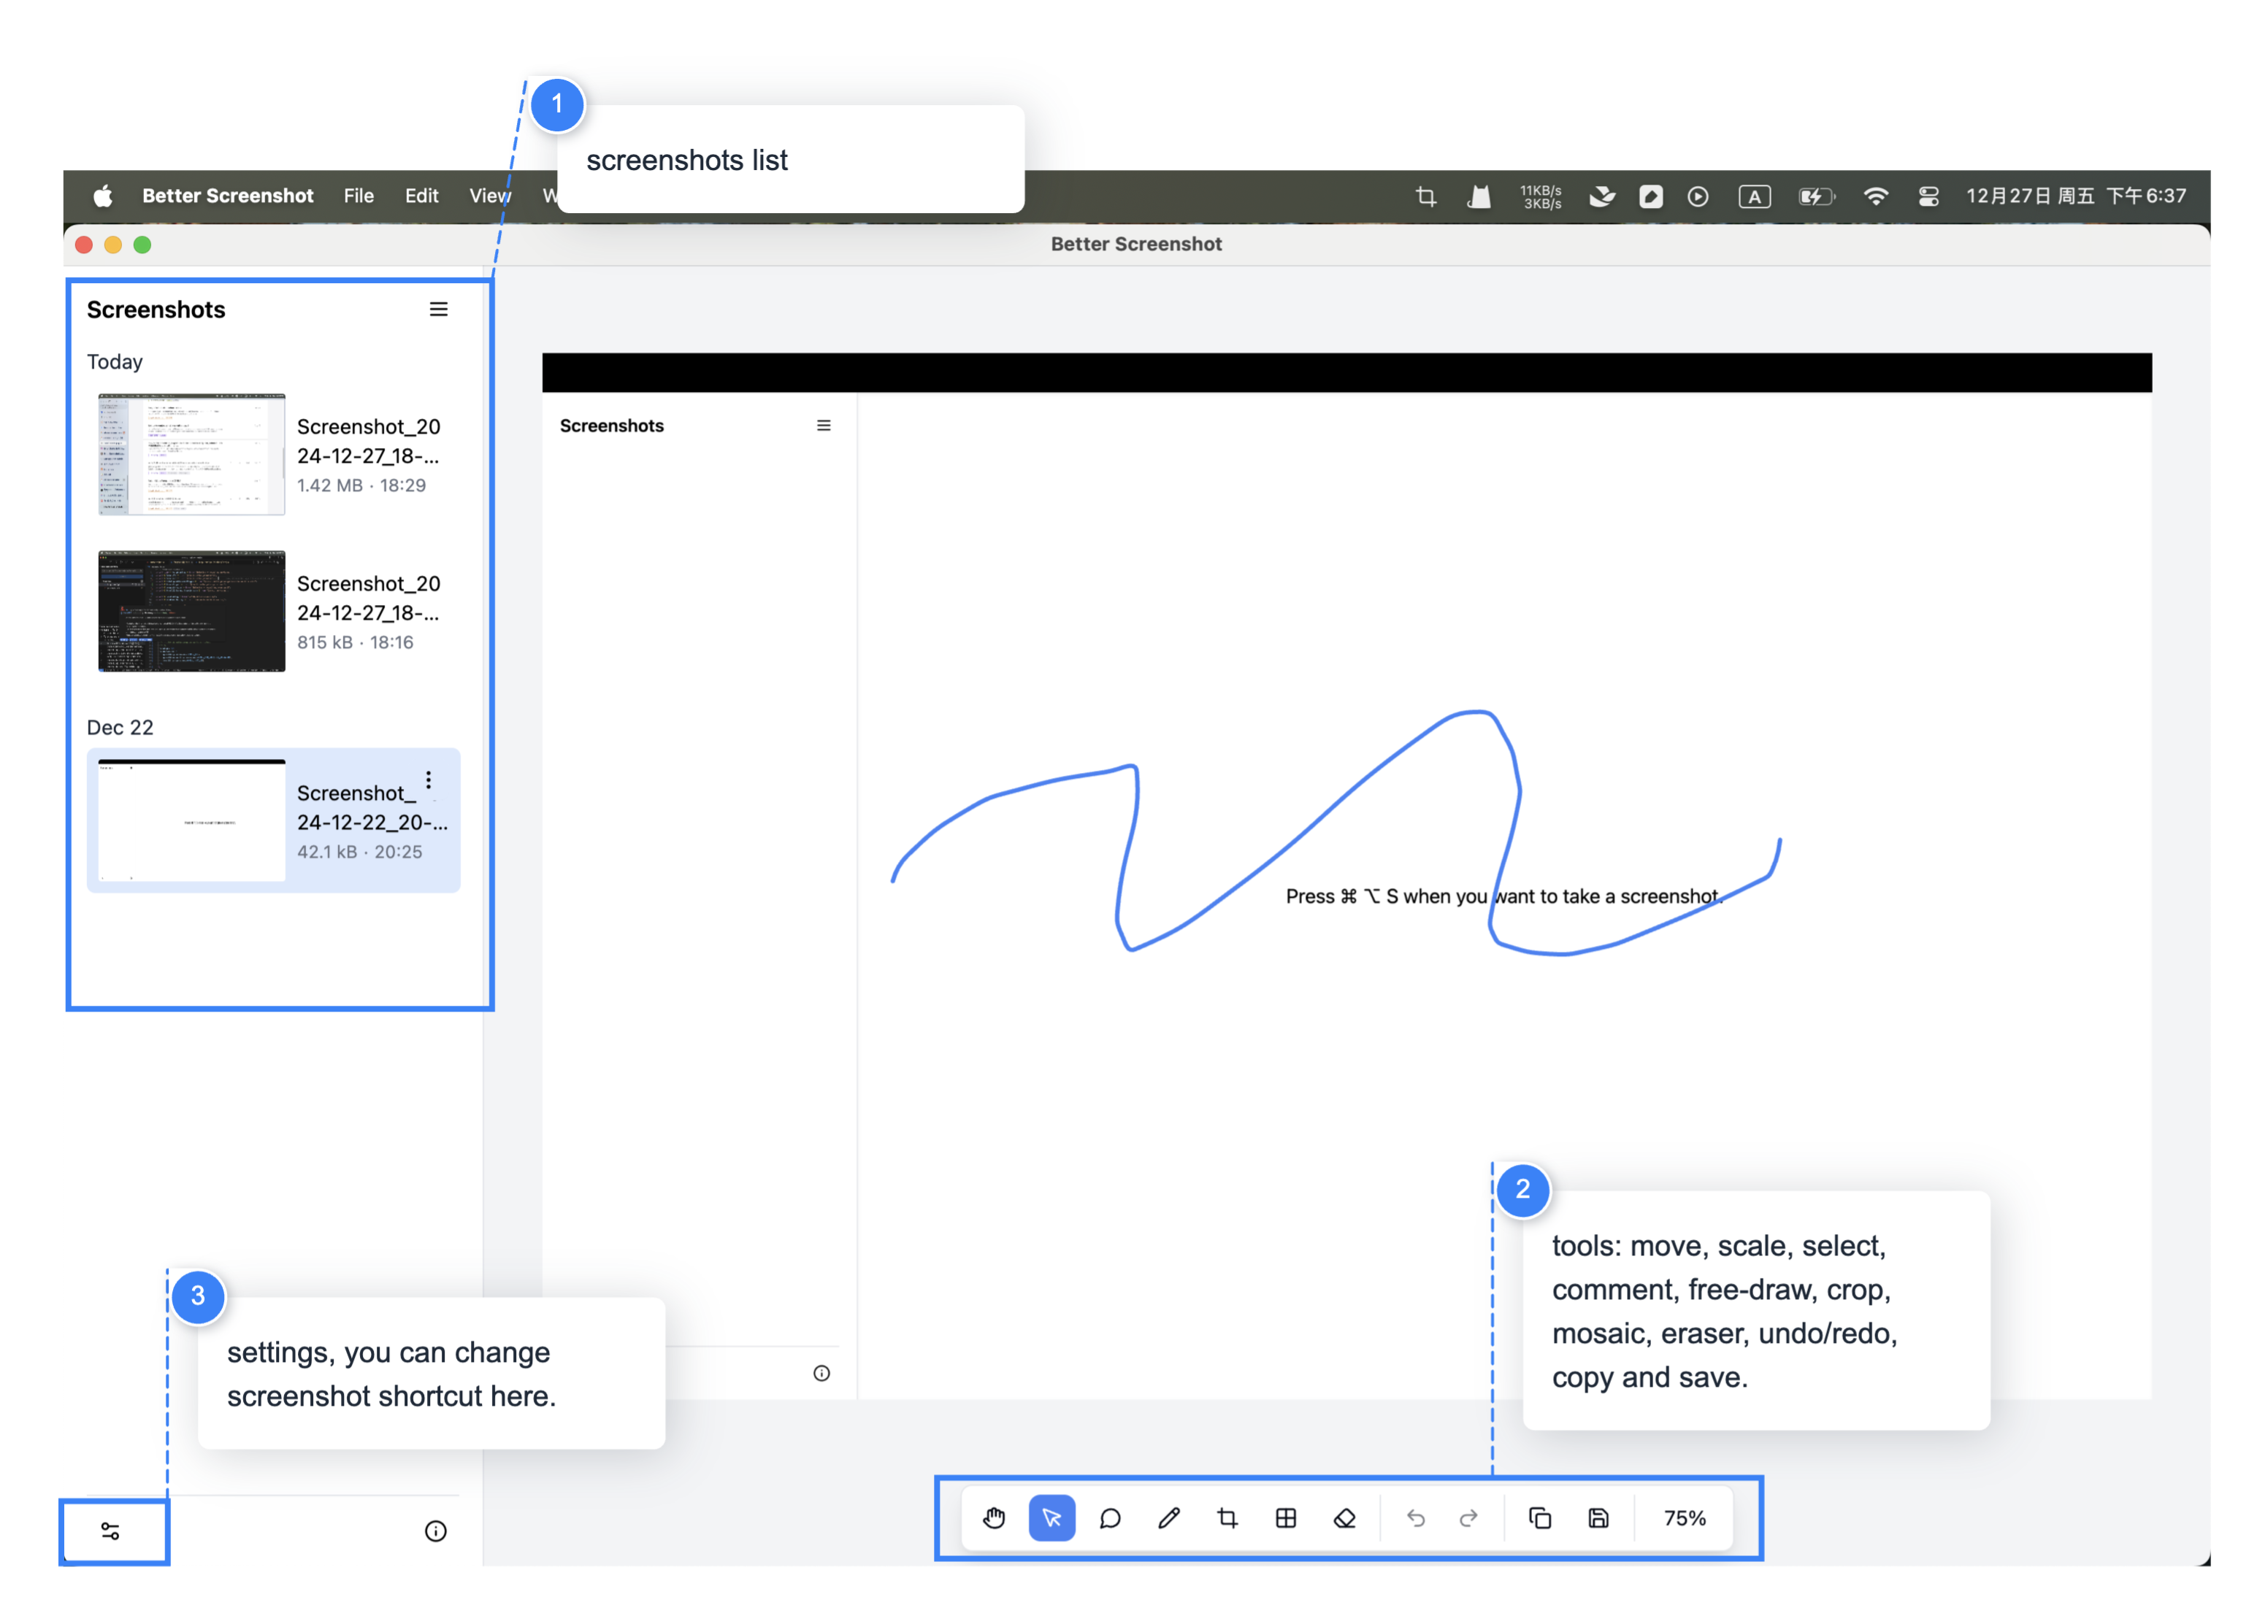Viewport: 2268px width, 1624px height.
Task: Click the input source A icon
Action: [1755, 196]
